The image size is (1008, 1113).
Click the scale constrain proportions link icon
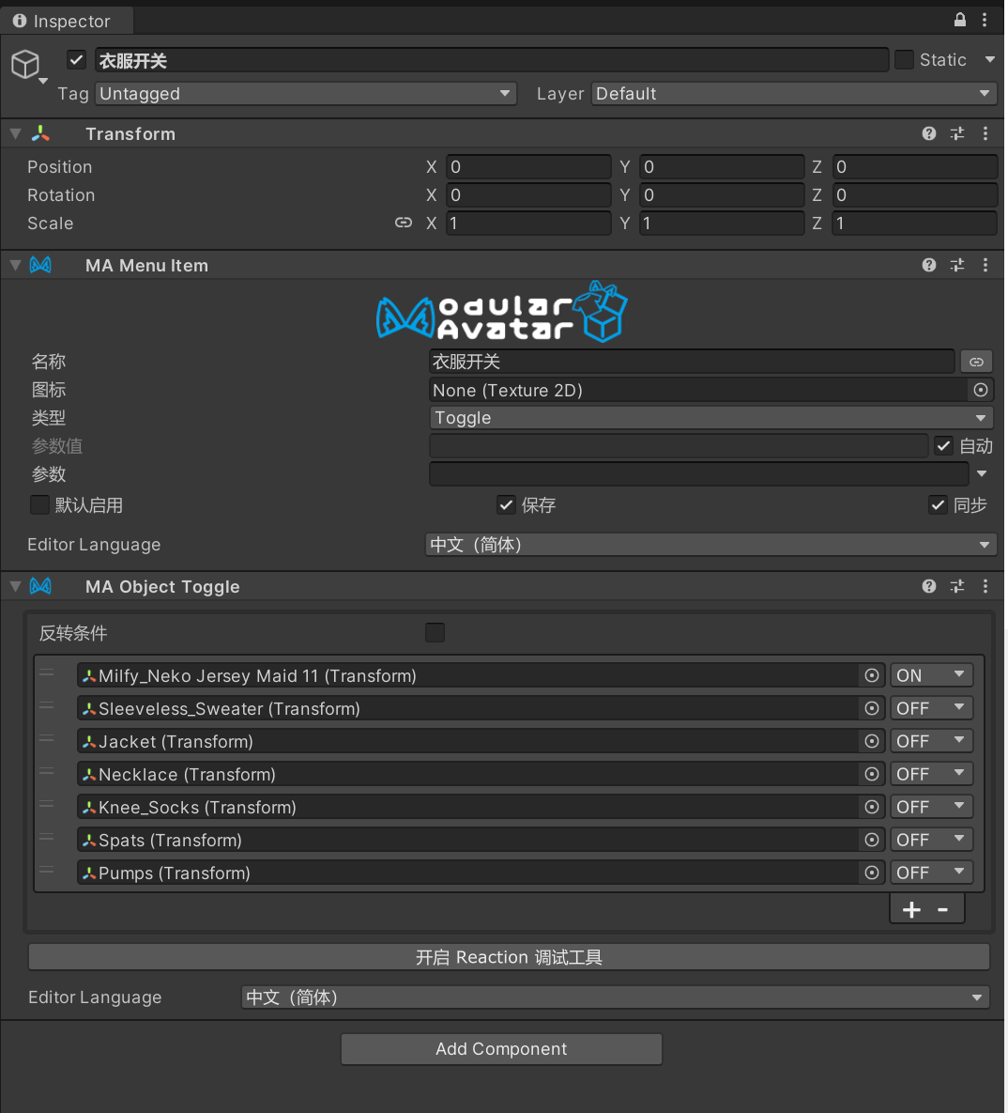[x=404, y=223]
